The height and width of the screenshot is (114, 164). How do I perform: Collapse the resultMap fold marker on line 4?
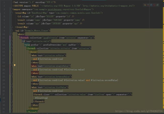pos(12,13)
